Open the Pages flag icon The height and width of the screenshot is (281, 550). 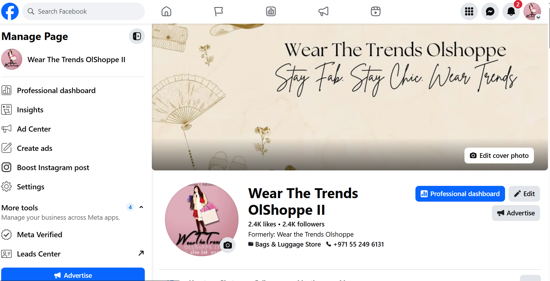click(x=219, y=11)
